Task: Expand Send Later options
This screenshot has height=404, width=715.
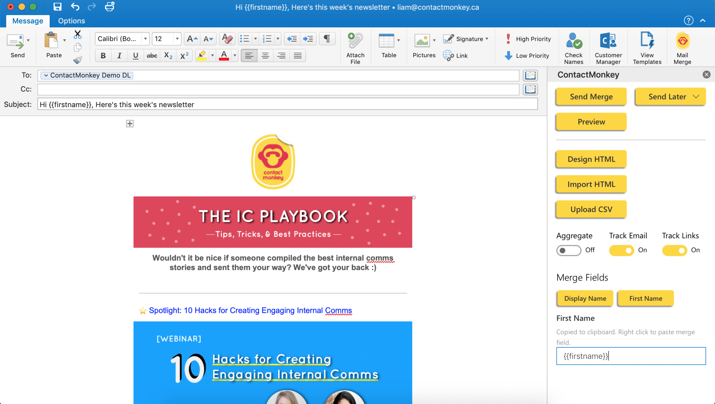Action: click(x=696, y=97)
